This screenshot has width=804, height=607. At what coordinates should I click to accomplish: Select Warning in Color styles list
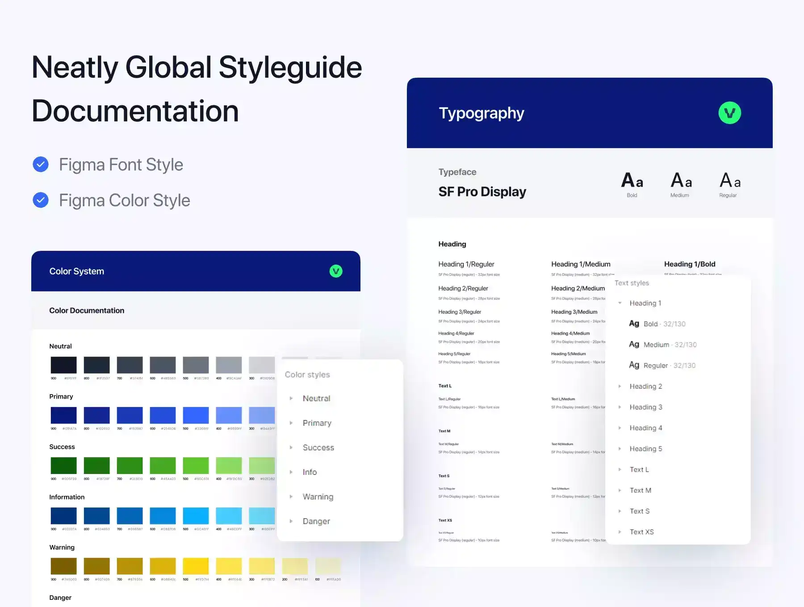pyautogui.click(x=318, y=497)
